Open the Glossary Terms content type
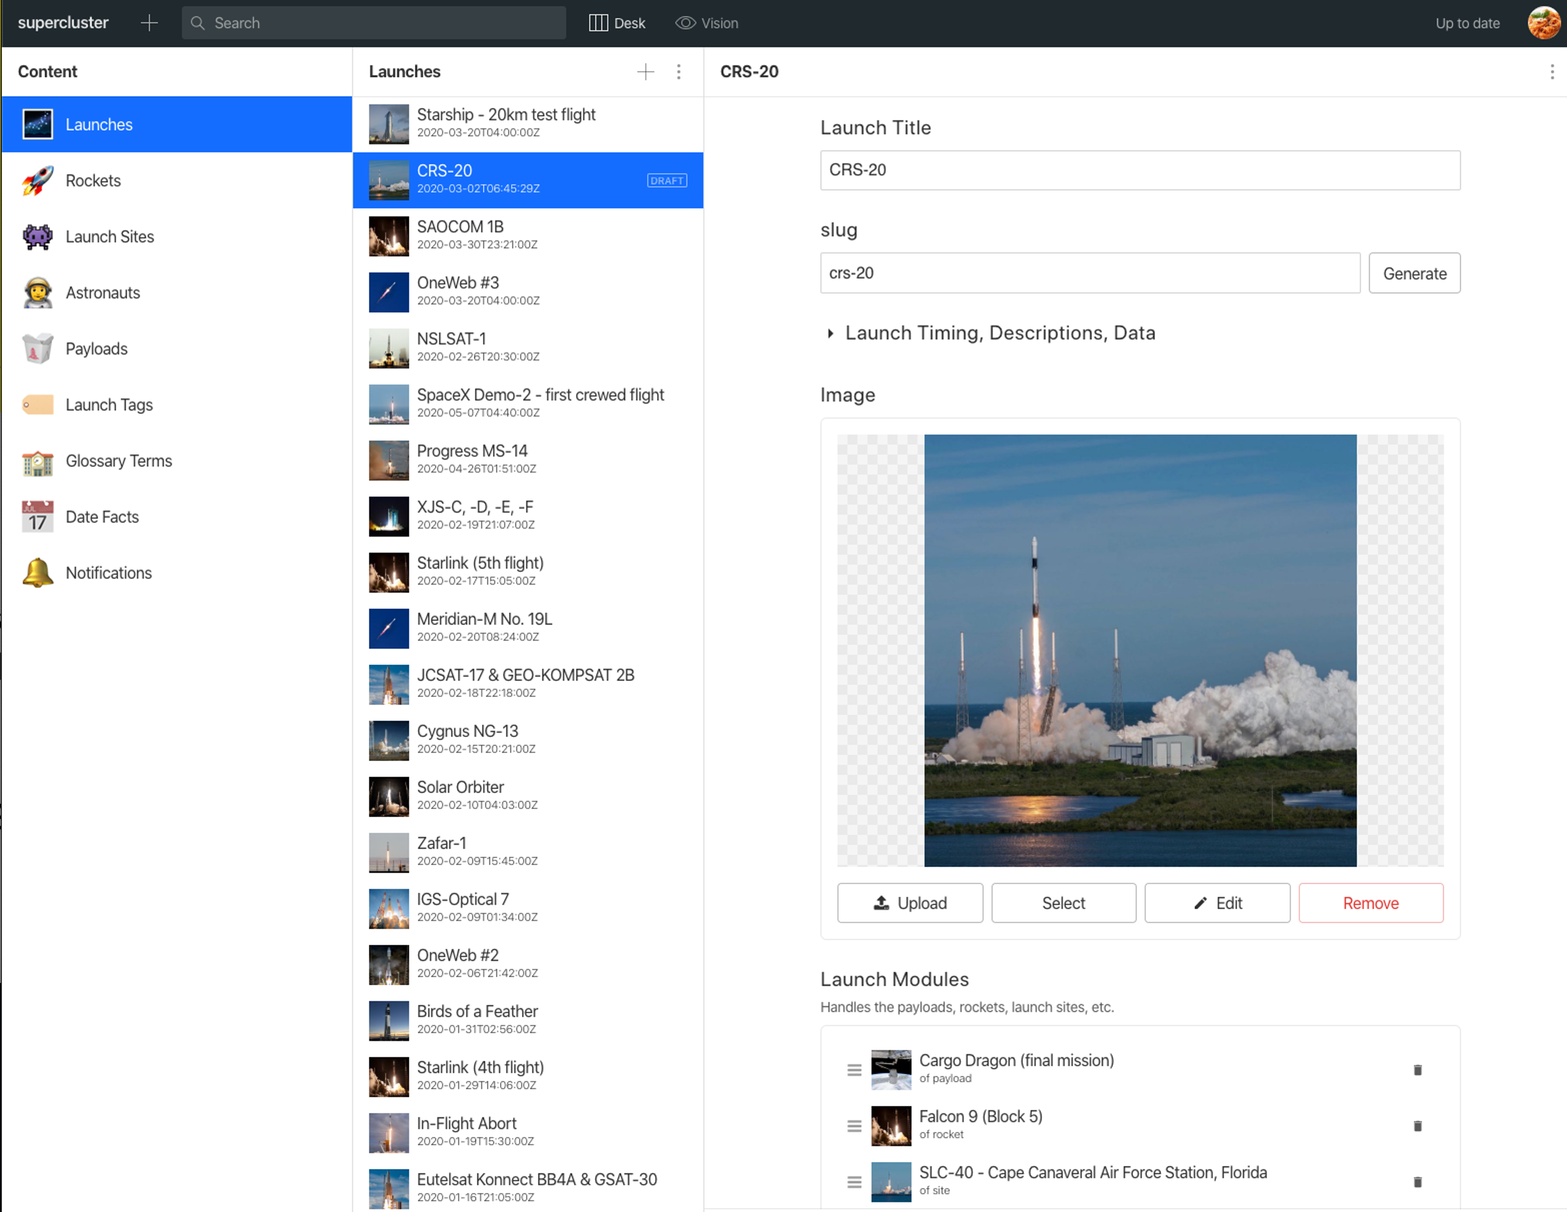1567x1212 pixels. tap(177, 462)
